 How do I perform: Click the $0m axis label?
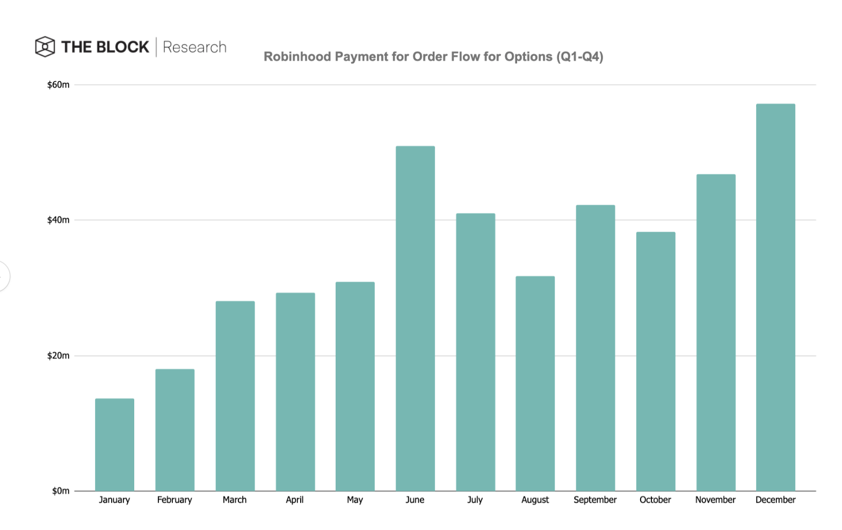[61, 491]
